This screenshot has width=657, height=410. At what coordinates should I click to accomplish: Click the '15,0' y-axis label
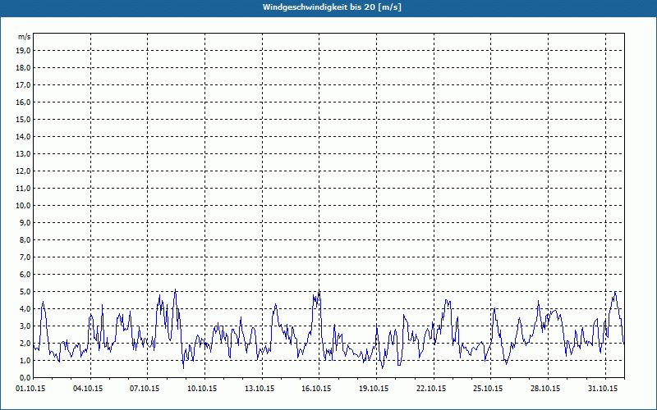[23, 119]
